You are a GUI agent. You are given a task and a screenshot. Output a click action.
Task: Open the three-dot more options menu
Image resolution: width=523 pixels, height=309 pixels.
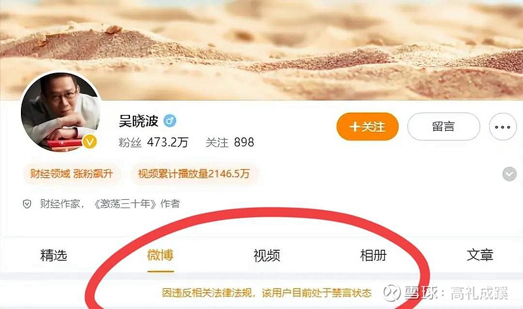(502, 127)
